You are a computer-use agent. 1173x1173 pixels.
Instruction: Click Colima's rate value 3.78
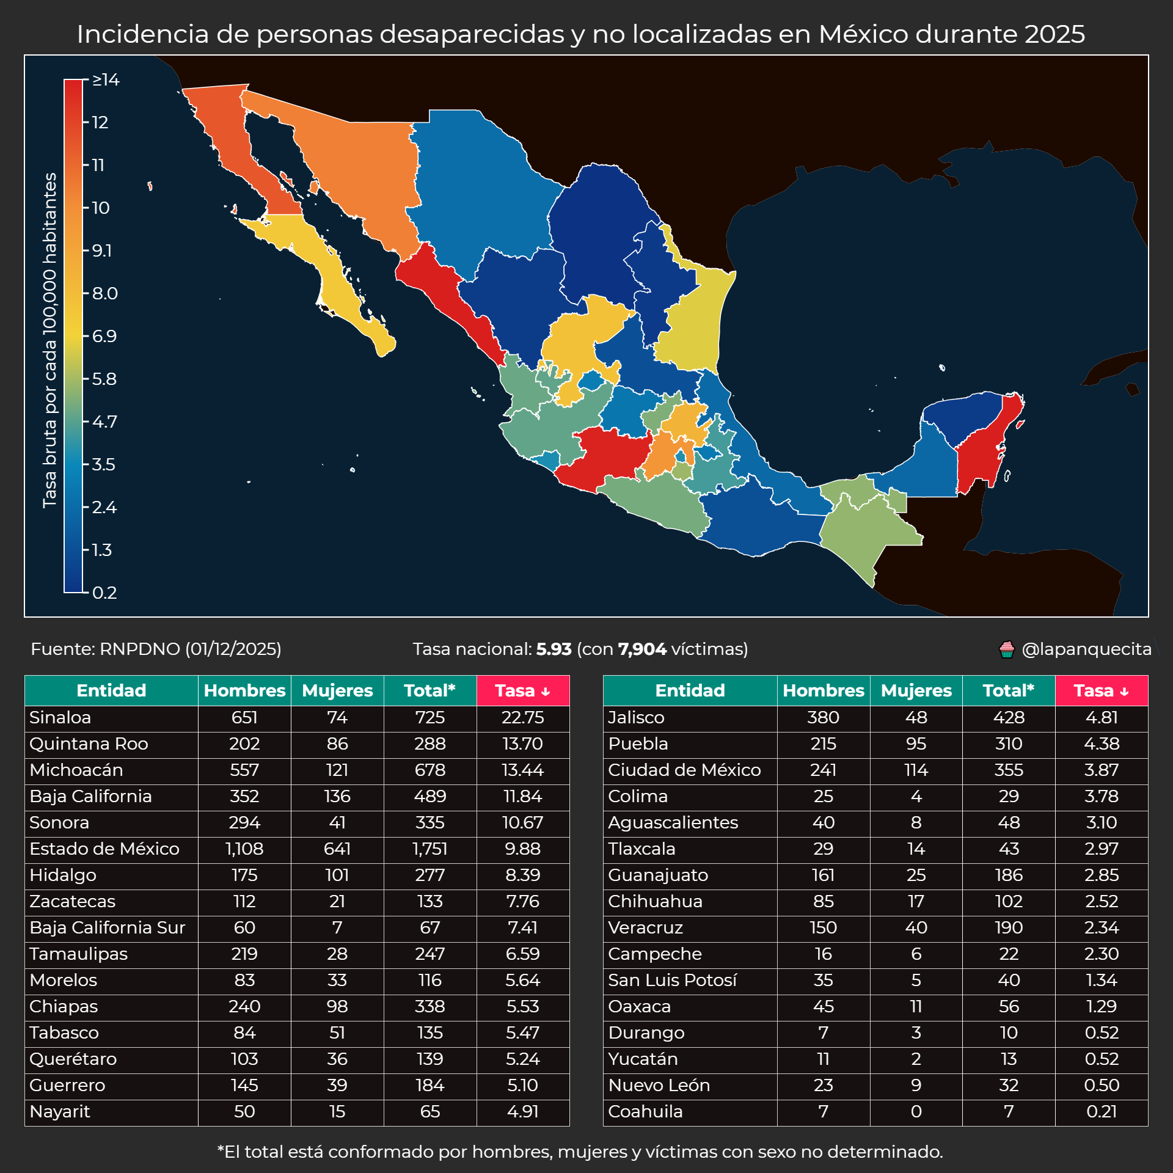click(x=1102, y=796)
